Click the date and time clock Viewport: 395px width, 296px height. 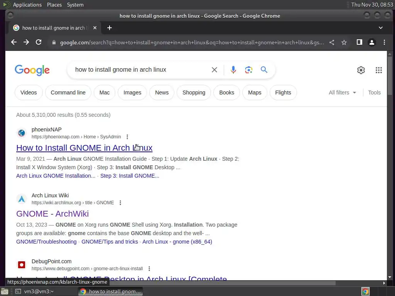tap(372, 5)
